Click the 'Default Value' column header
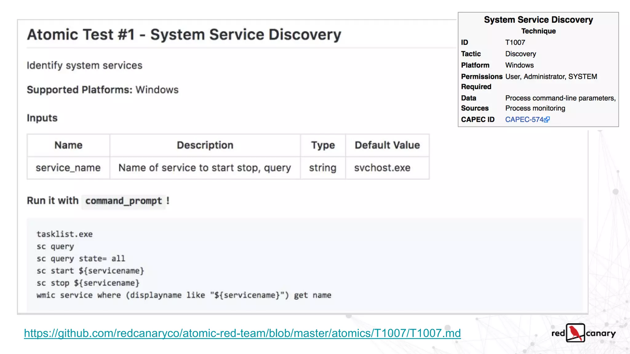The height and width of the screenshot is (354, 630). (387, 145)
